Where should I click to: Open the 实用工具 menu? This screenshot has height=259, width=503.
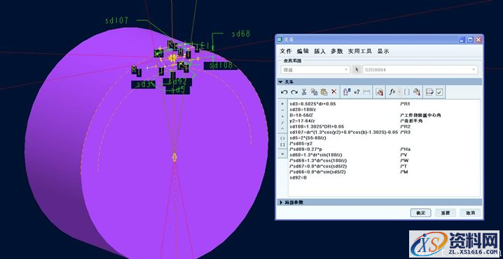359,51
